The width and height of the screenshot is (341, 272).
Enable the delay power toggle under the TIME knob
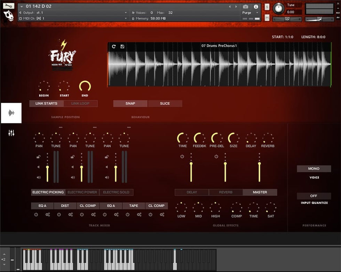click(x=182, y=156)
